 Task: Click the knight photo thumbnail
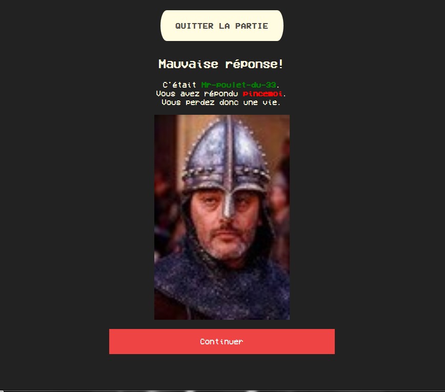(222, 217)
